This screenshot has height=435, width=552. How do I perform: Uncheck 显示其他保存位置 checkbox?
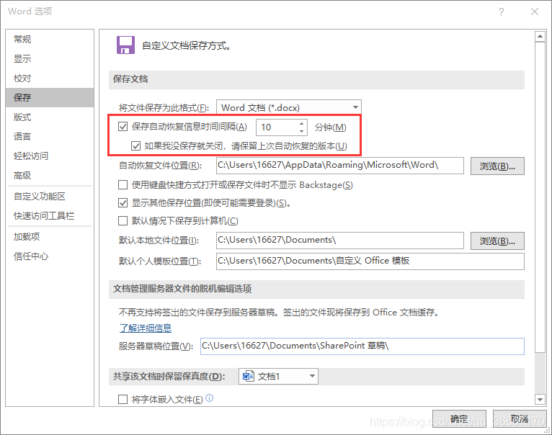coord(123,202)
